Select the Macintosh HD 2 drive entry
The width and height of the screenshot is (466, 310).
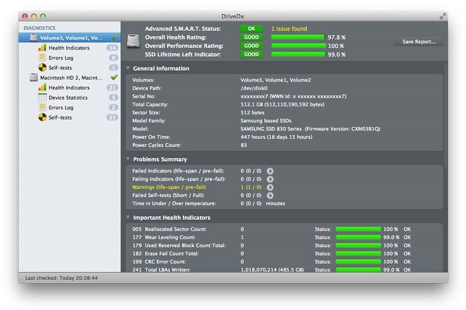point(69,77)
